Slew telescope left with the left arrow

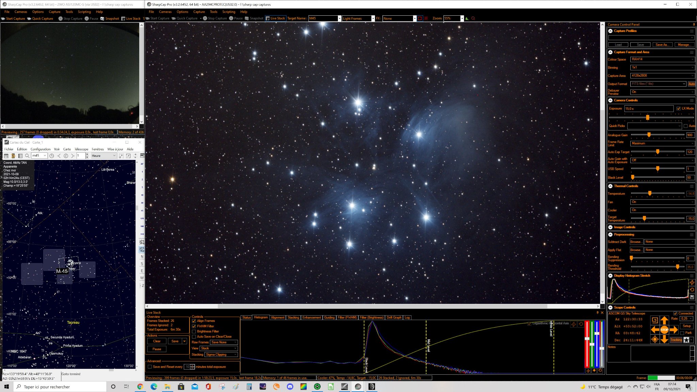click(x=655, y=330)
